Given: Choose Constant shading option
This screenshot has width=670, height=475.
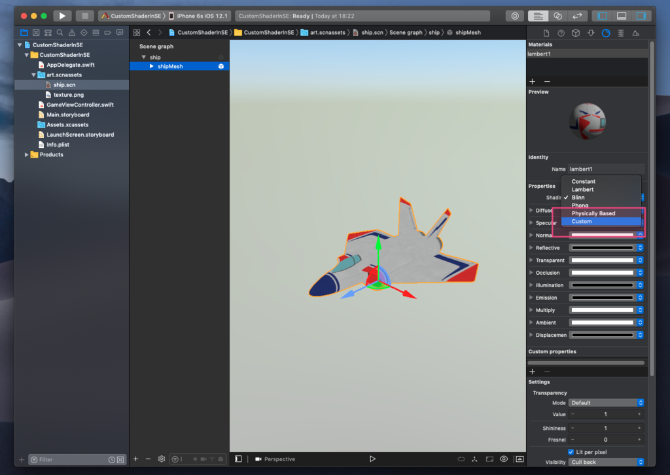Looking at the screenshot, I should coord(601,181).
